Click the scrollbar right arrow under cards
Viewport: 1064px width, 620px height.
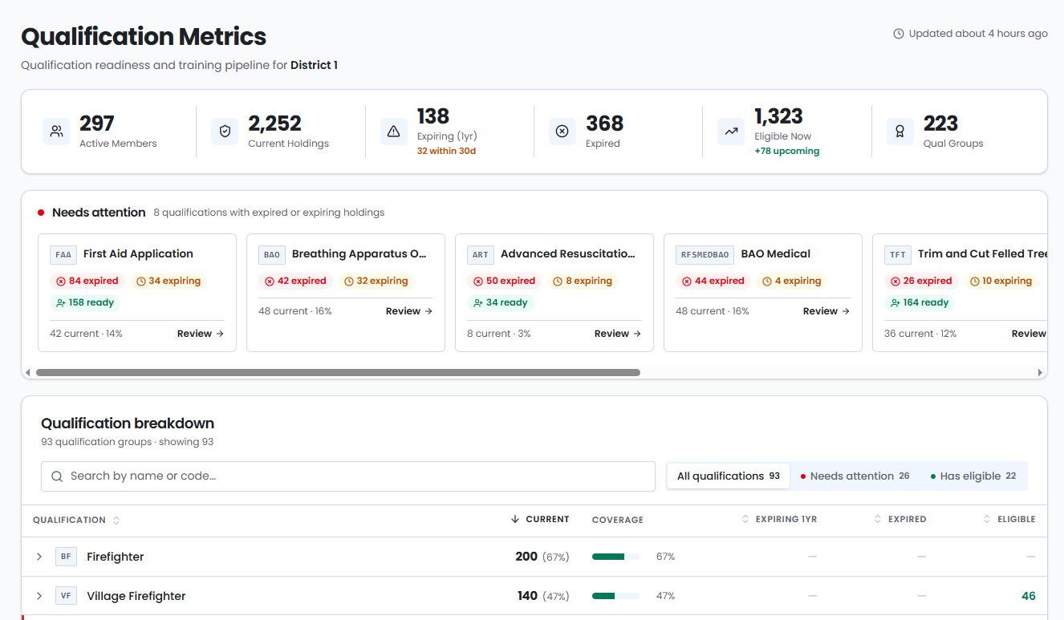point(1041,373)
